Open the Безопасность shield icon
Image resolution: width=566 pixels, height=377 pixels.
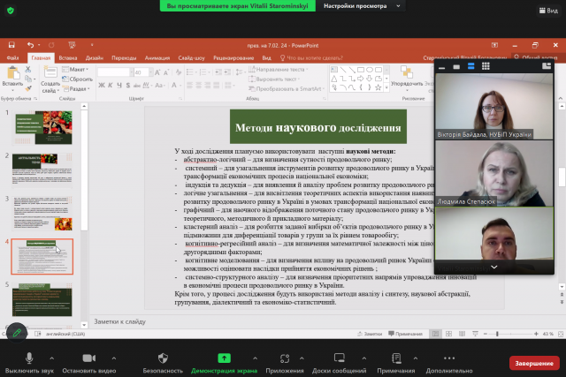pyautogui.click(x=164, y=358)
